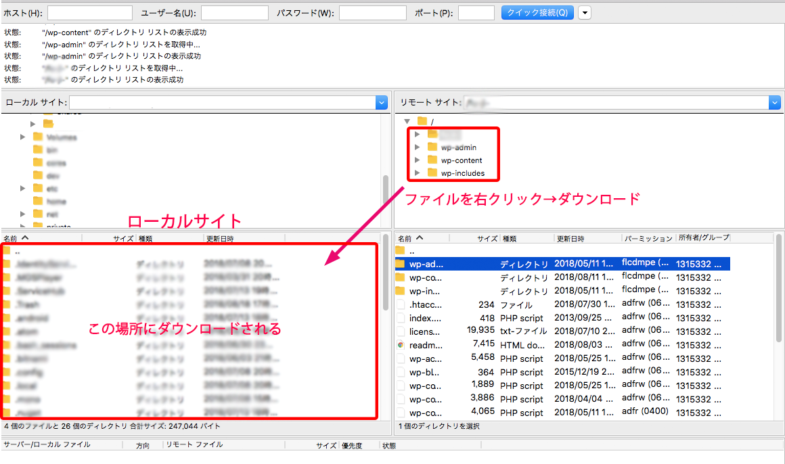Viewport: 785px width, 464px height.
Task: Sort remote files by パーミッション column
Action: (x=647, y=238)
